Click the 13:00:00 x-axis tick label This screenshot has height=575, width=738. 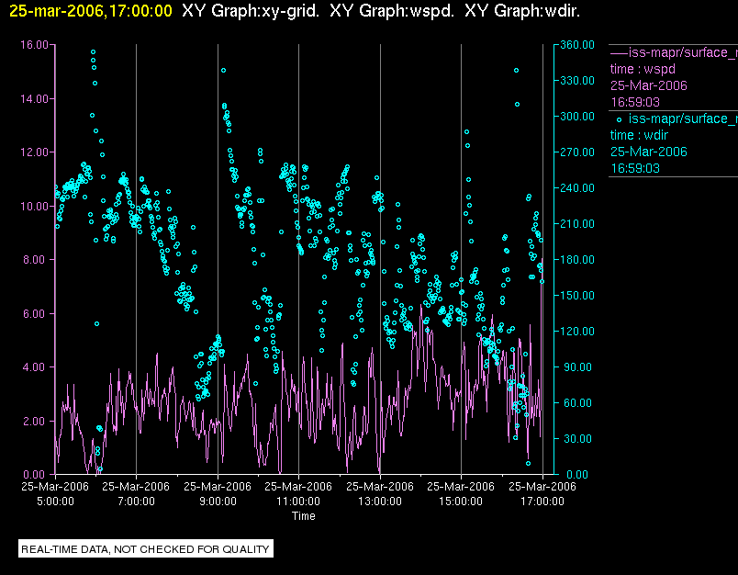380,502
